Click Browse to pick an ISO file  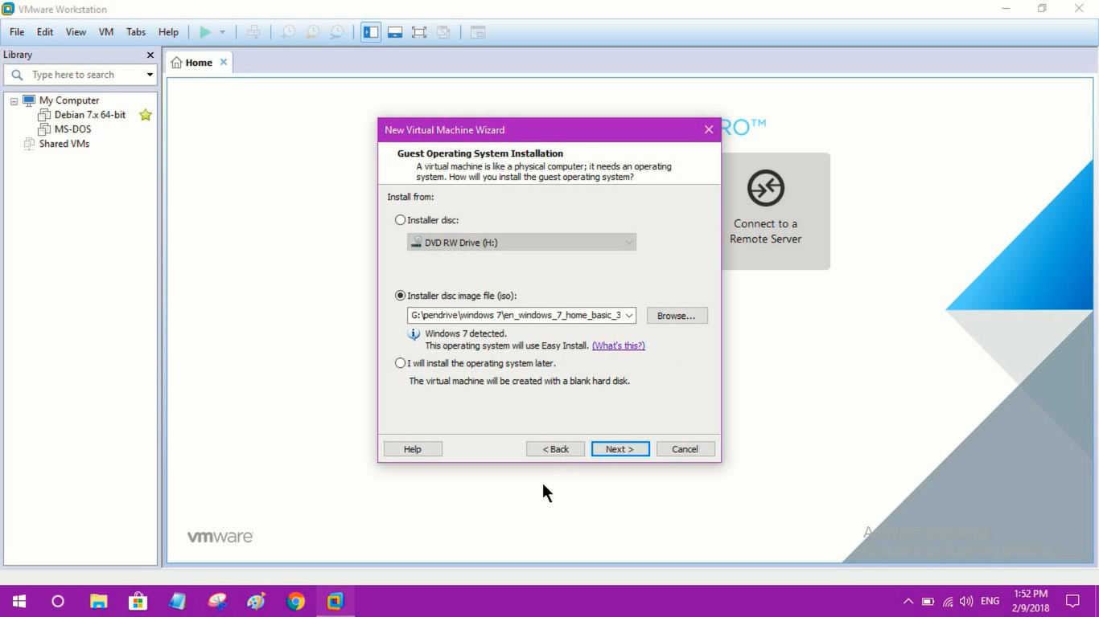[x=677, y=315]
